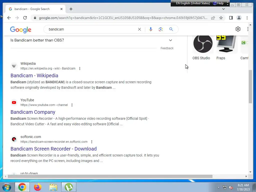Click the muted volume tray icon
This screenshot has width=256, height=192.
click(231, 187)
